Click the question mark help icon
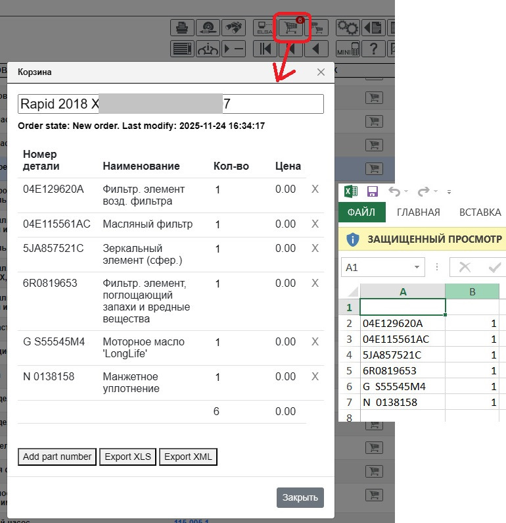This screenshot has height=523, width=506. [373, 49]
